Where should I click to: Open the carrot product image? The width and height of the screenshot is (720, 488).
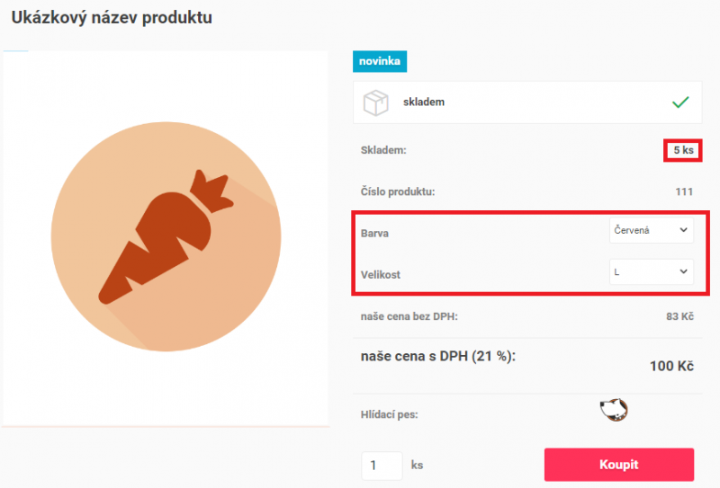click(166, 236)
